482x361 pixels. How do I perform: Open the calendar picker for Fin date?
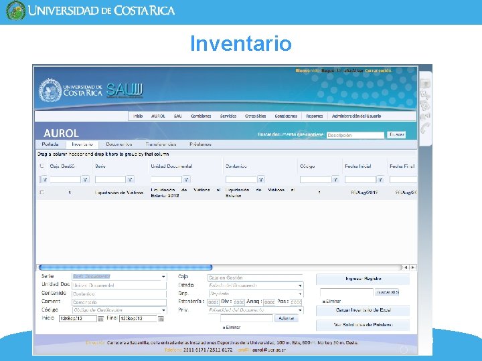[161, 319]
